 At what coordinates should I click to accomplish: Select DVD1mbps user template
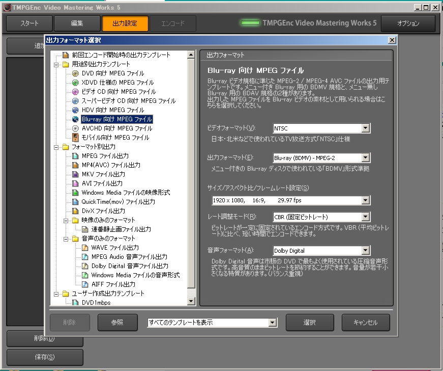(x=96, y=303)
